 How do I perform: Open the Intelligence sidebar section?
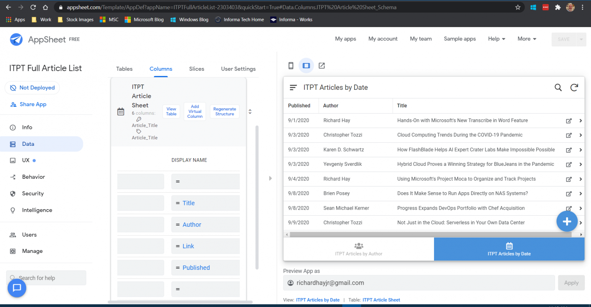(x=36, y=210)
